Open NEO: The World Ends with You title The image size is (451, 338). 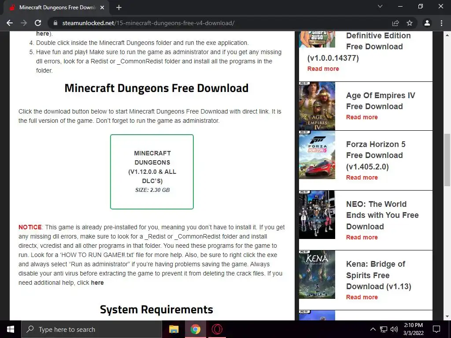[382, 215]
